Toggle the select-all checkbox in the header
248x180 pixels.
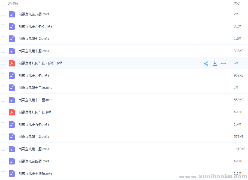(x=3, y=4)
